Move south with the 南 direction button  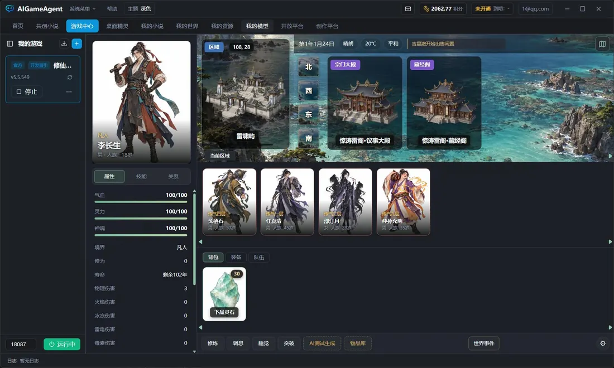coord(309,138)
